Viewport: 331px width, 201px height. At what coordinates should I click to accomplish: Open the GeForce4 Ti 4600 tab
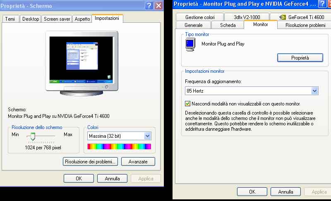coord(302,17)
